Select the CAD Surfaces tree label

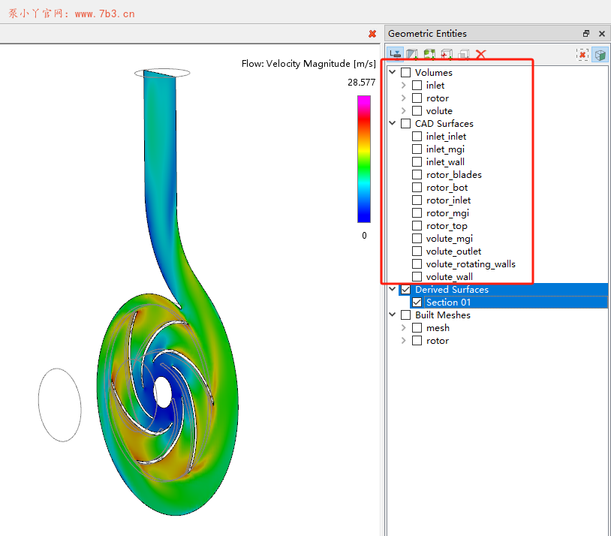click(x=444, y=124)
